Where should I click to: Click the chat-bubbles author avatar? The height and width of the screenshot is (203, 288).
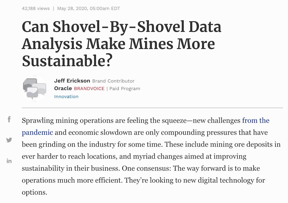35,89
